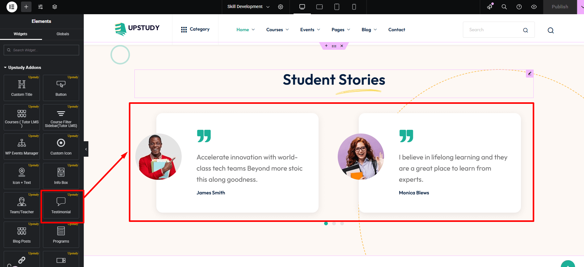Open the Structure layers icon
The width and height of the screenshot is (584, 267).
tap(55, 7)
